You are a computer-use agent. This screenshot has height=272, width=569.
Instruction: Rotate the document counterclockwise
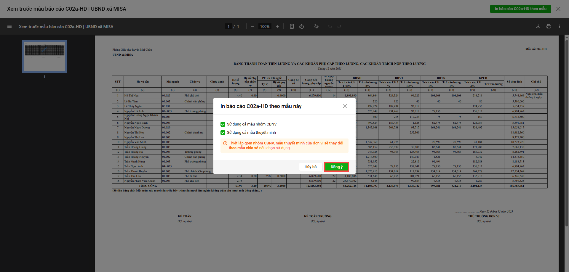point(301,27)
